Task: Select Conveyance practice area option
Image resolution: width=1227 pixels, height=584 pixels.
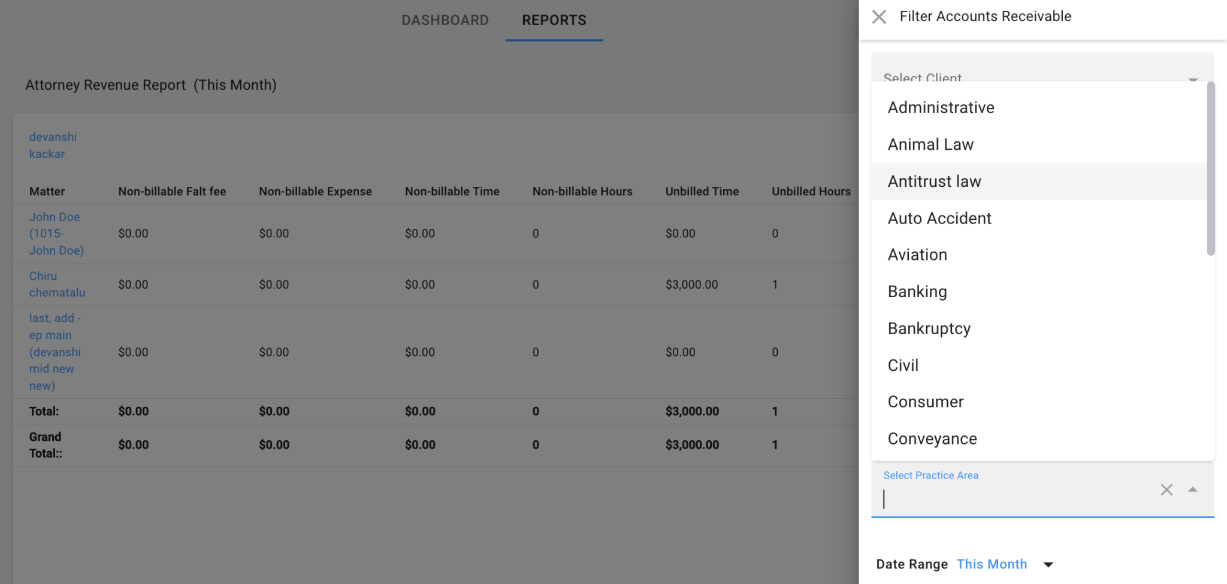Action: point(932,439)
